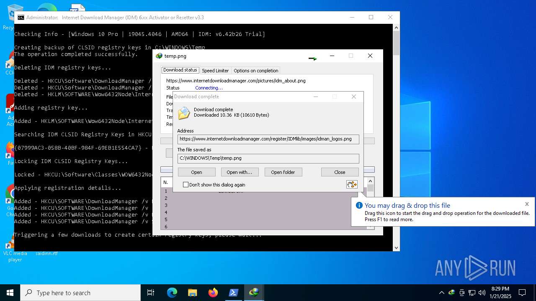This screenshot has height=301, width=536.
Task: Click the command prompt title bar icon
Action: click(21, 18)
